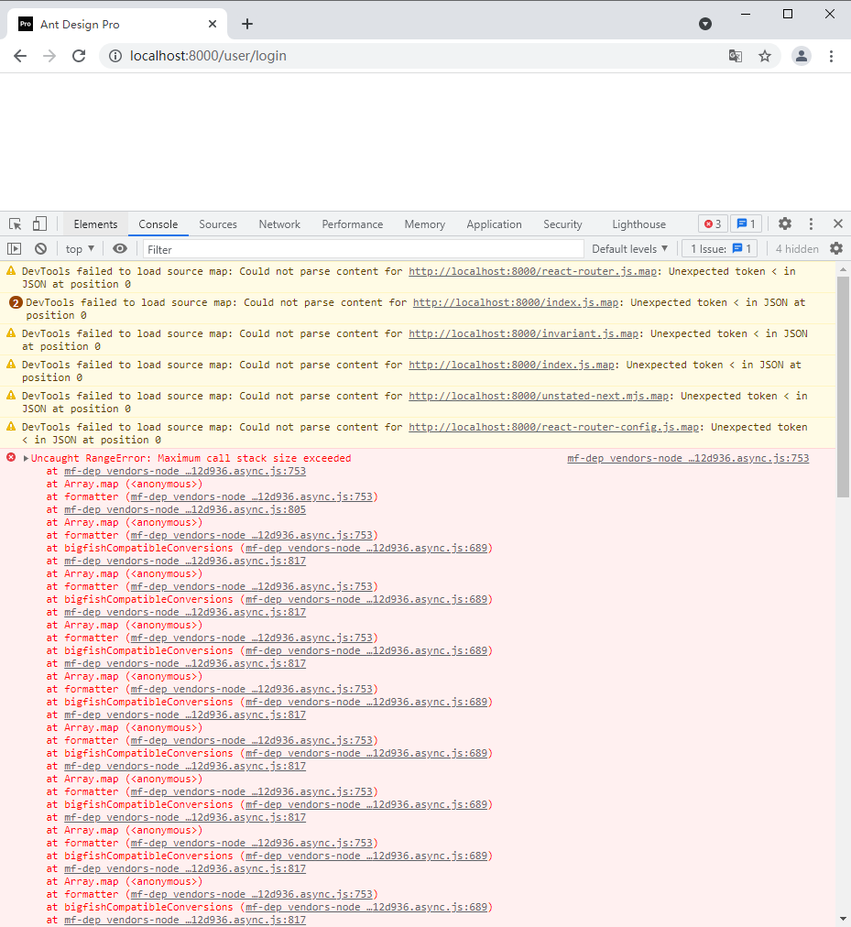Open the top execution context dropdown
Screen dimensions: 851x927
click(79, 248)
